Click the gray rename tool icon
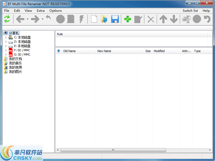 187,19
